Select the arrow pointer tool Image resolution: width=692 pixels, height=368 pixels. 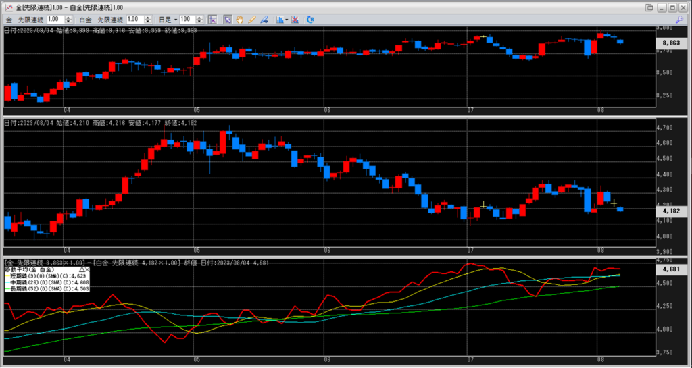point(228,20)
